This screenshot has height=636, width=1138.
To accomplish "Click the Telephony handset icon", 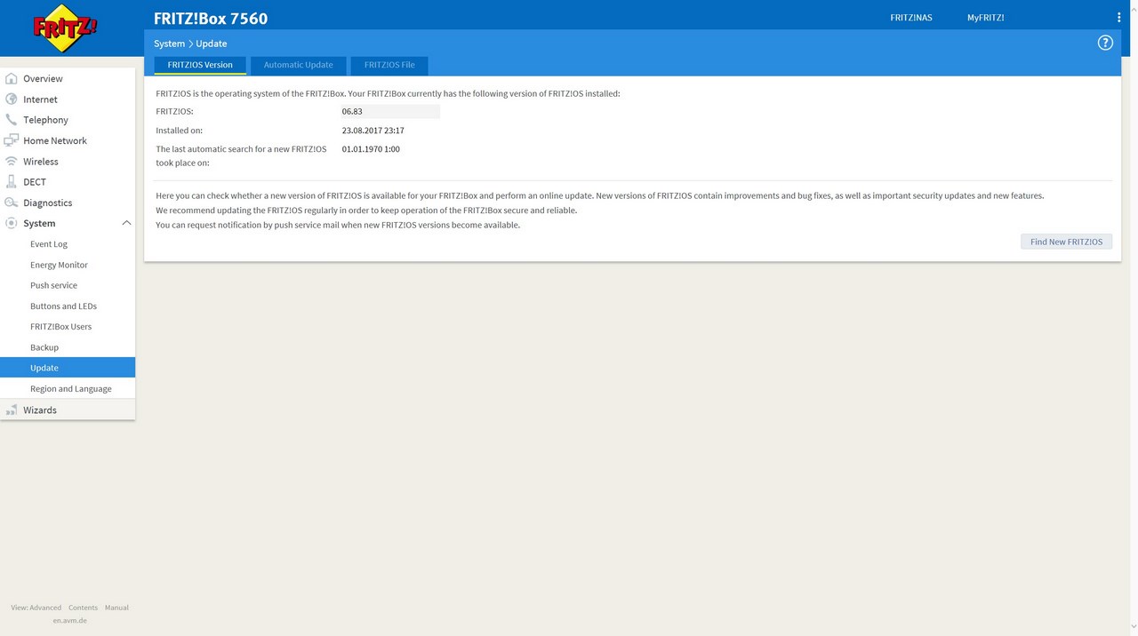I will [x=12, y=120].
